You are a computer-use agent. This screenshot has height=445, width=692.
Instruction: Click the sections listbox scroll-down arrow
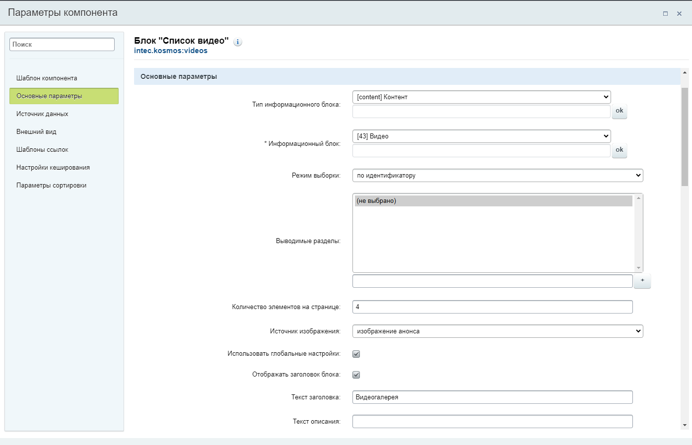(x=638, y=268)
